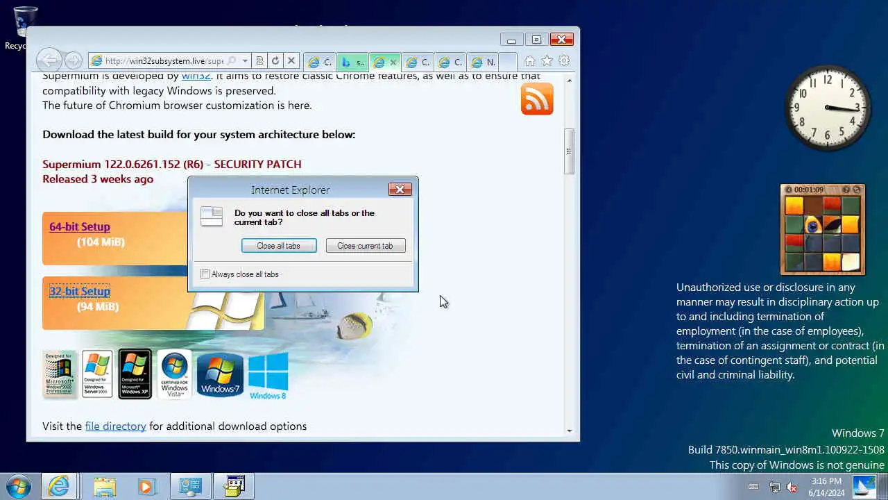Click the Supermium 122.0.6261.152 version heading
Viewport: 888px width, 500px height.
point(172,165)
